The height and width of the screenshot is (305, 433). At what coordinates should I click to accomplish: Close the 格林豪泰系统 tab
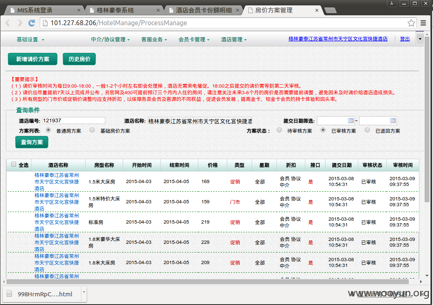coord(158,10)
